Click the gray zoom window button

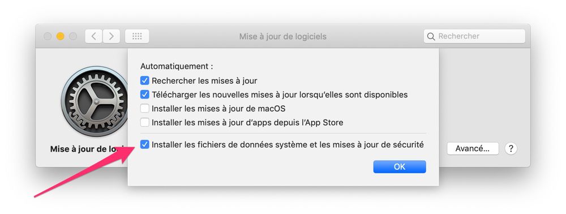coord(73,36)
